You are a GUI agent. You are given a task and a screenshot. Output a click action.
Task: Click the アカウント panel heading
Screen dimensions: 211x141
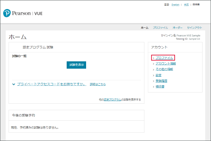(159, 47)
